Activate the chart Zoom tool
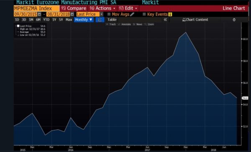 point(149,24)
